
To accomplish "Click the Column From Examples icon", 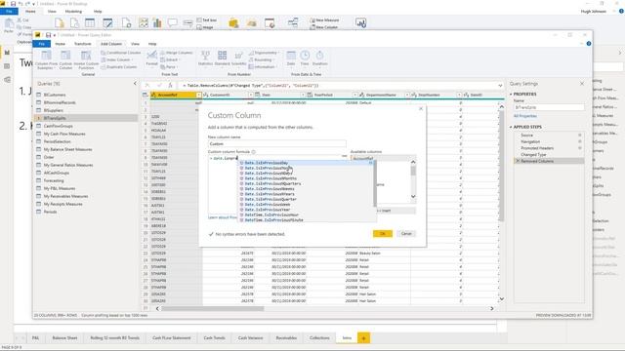I will tap(46, 60).
